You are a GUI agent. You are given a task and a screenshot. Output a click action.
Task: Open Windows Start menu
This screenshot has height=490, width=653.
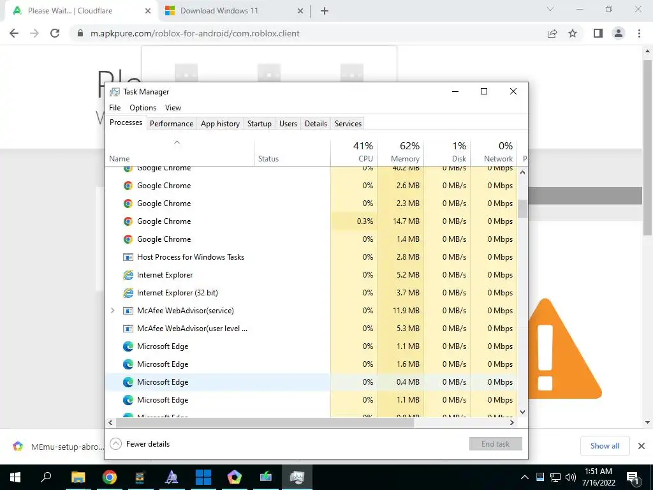tap(15, 477)
